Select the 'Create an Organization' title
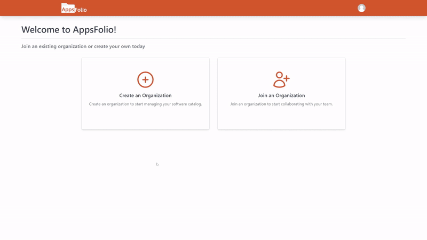The image size is (427, 240). (x=145, y=95)
